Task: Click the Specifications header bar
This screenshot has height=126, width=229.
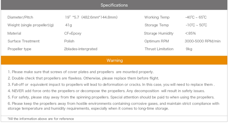Action: click(x=114, y=5)
